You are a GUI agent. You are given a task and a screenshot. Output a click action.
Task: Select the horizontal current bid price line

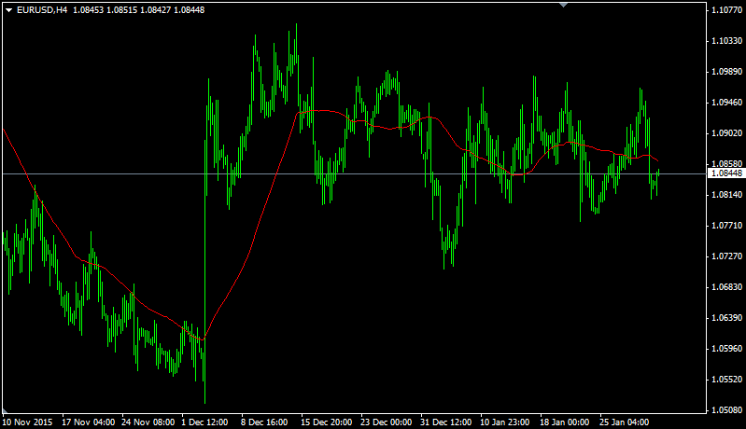(355, 173)
